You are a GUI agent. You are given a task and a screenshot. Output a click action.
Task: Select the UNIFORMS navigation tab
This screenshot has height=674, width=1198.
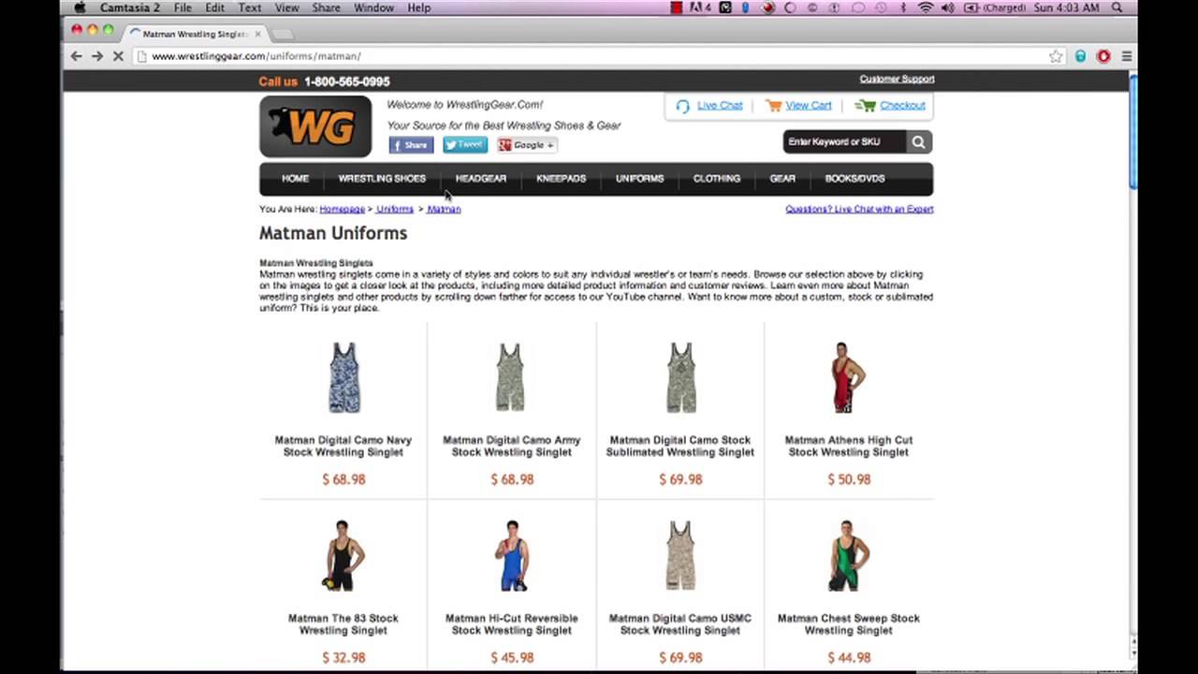(639, 178)
